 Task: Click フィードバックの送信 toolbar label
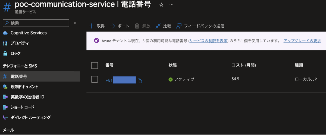204,26
